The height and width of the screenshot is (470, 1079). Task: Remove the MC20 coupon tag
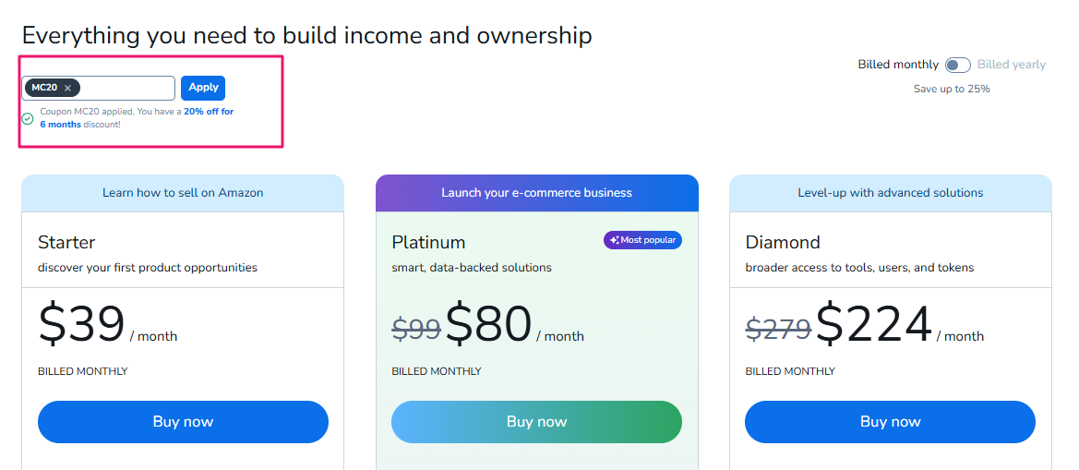point(67,88)
